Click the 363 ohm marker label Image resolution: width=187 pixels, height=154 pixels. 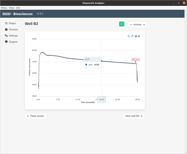coord(136,59)
